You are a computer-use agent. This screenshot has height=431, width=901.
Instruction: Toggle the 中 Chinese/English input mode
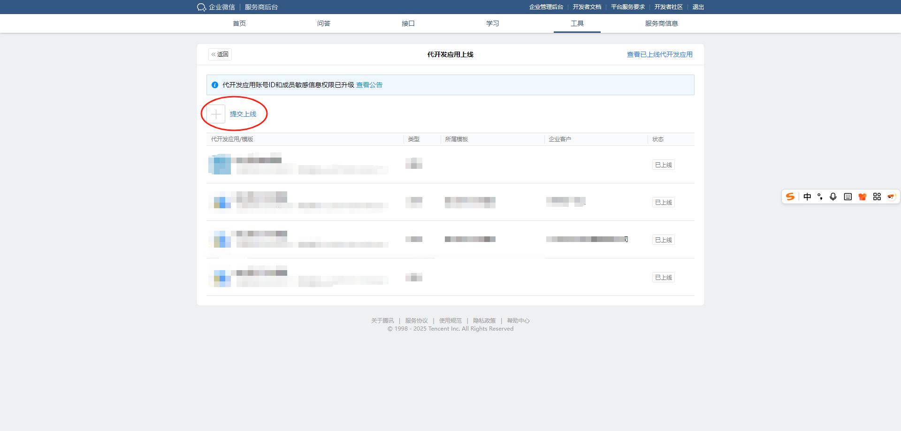tap(807, 197)
